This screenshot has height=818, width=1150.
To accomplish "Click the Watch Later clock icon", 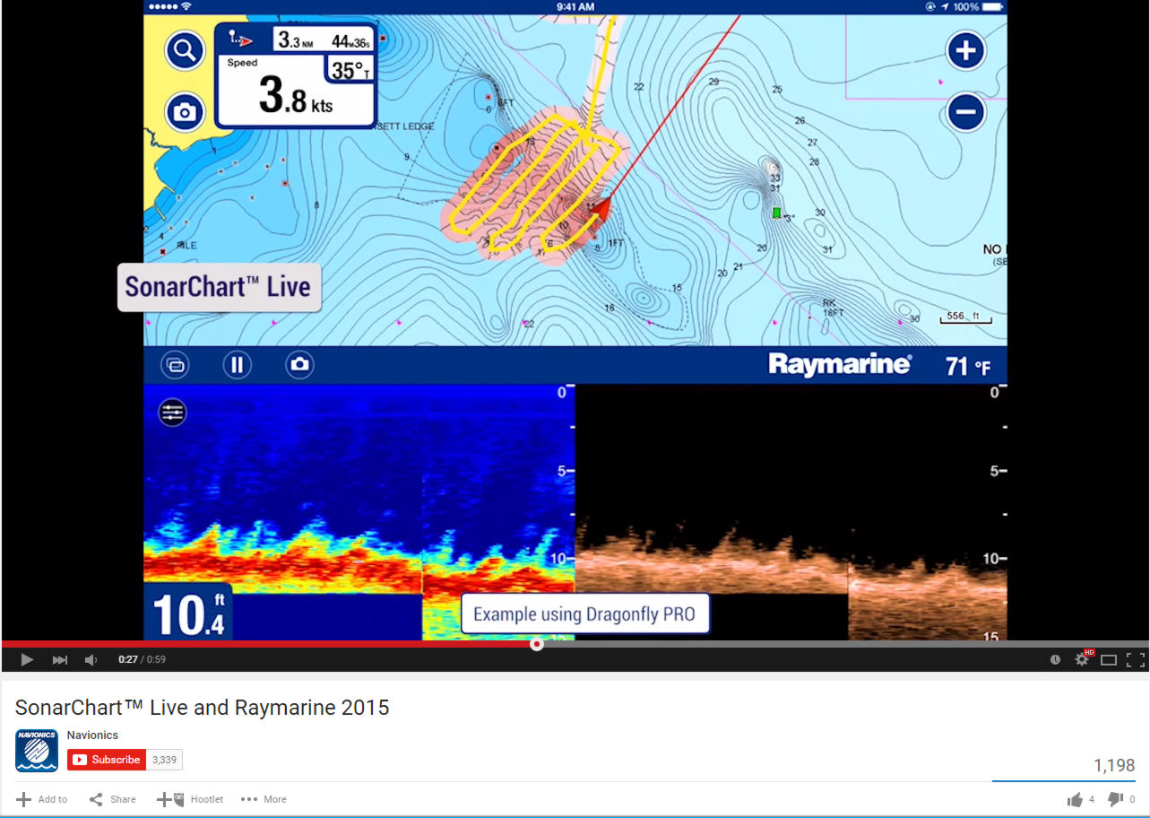I will [1055, 660].
